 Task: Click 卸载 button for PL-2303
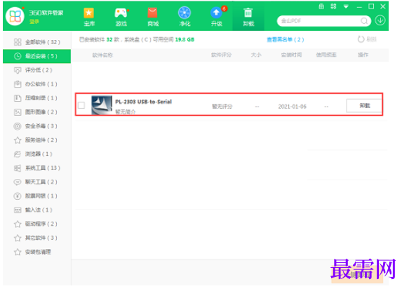[364, 106]
